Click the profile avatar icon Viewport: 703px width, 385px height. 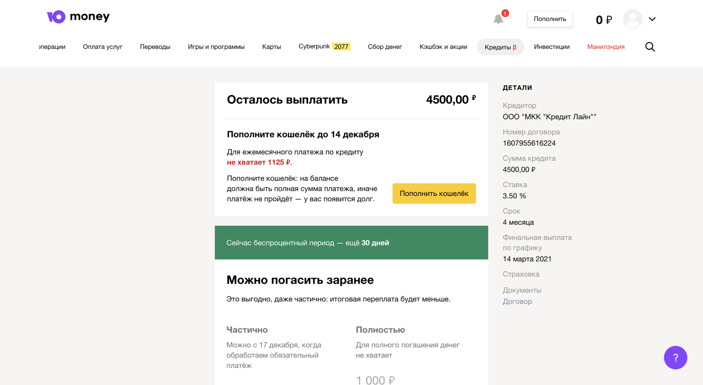[x=632, y=19]
